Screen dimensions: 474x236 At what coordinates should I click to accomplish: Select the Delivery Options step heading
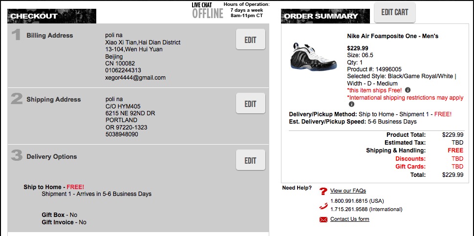coord(51,157)
